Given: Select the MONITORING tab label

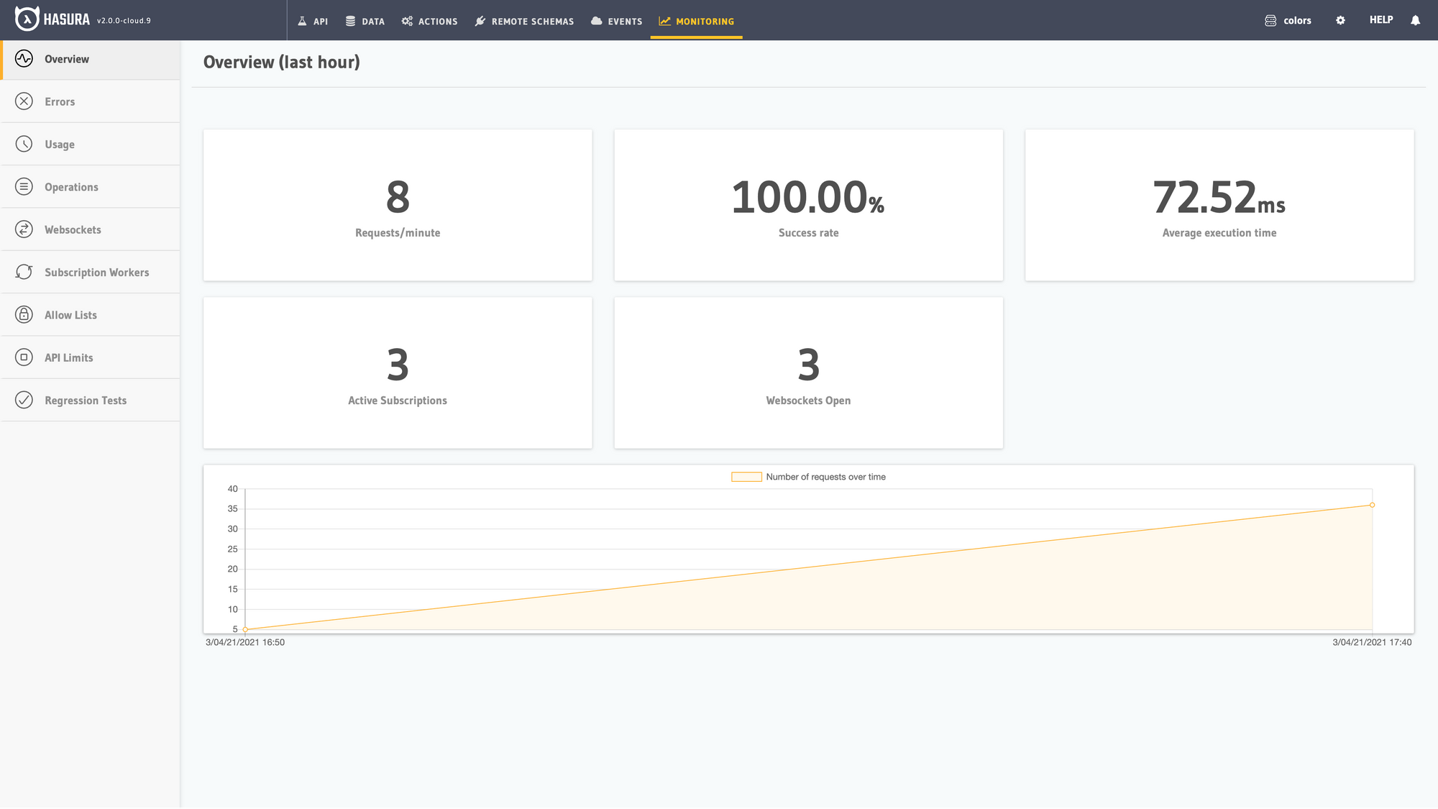Looking at the screenshot, I should [x=705, y=22].
